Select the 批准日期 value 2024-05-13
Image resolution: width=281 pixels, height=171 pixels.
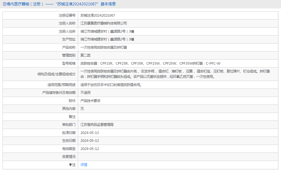coord(89,133)
